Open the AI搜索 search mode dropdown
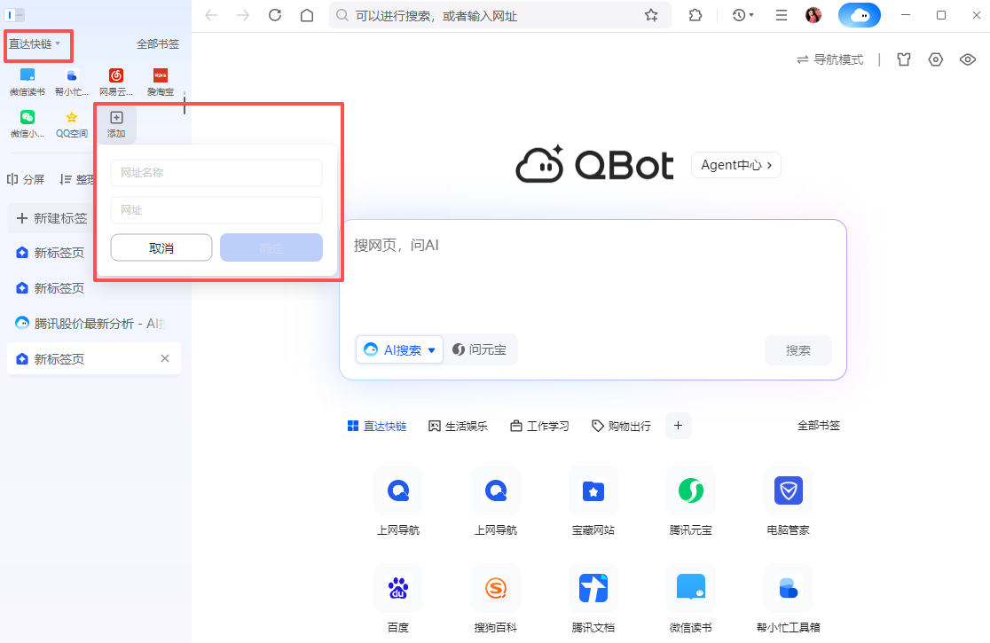Screen dimensions: 990x643 click(x=399, y=349)
